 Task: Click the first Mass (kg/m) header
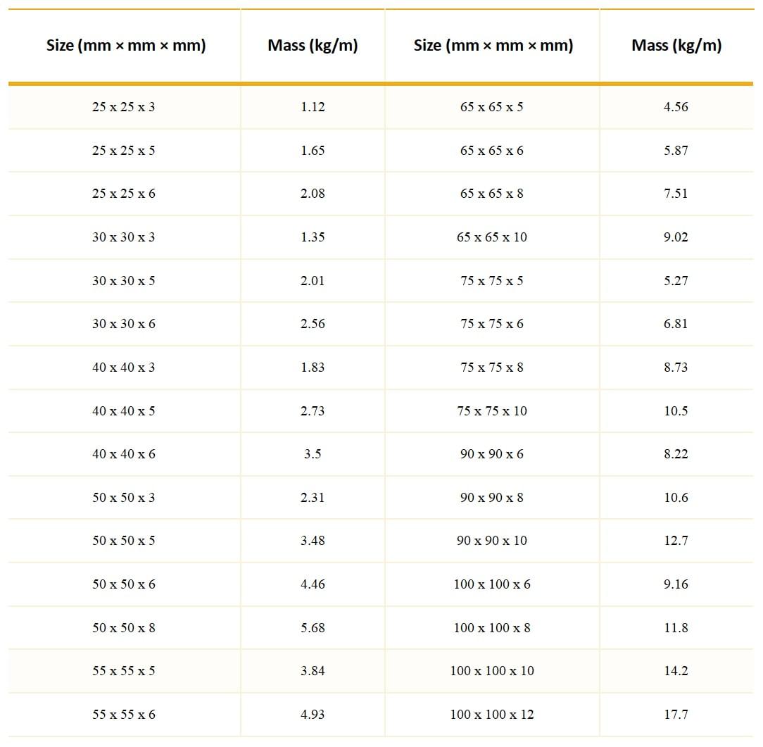pyautogui.click(x=313, y=45)
